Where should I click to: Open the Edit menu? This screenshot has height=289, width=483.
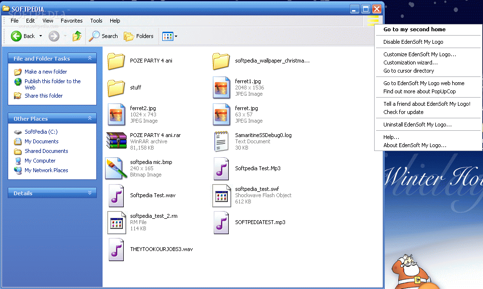tap(30, 21)
